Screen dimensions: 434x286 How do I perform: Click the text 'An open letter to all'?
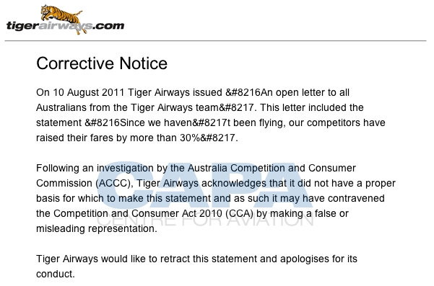pos(305,92)
